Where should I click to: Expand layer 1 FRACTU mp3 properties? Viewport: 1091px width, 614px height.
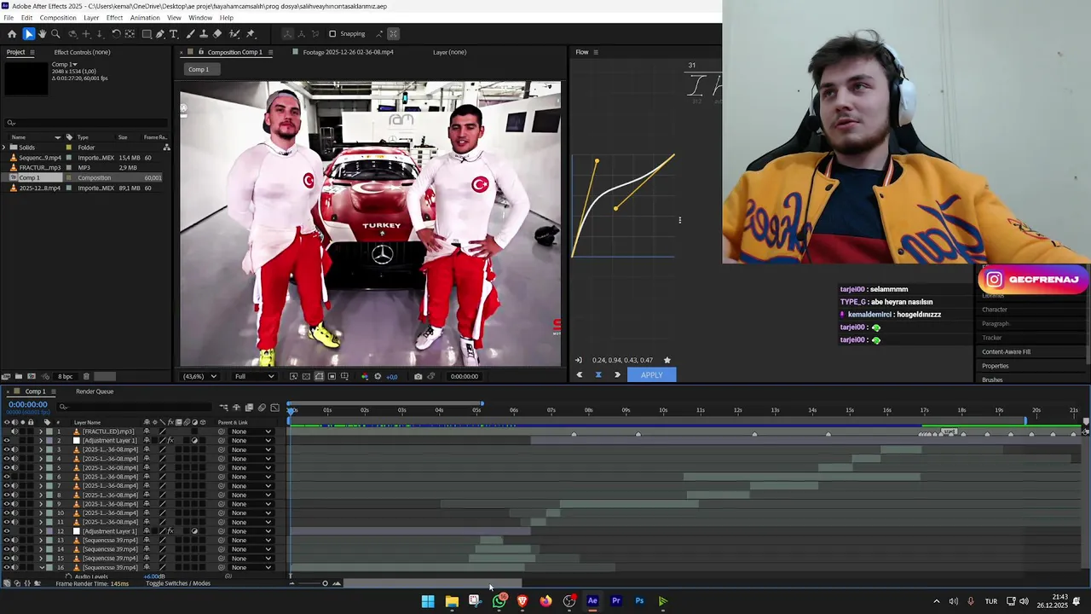[x=40, y=432]
